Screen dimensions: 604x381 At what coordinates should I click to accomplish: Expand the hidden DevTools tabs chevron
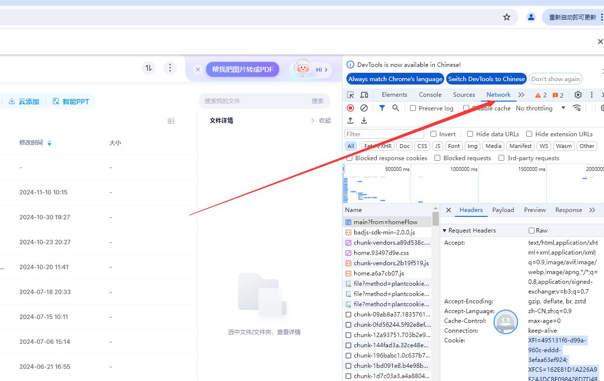point(521,94)
